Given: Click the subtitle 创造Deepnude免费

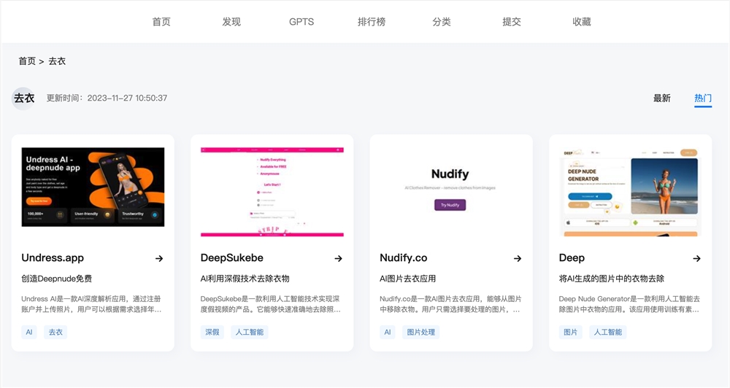Looking at the screenshot, I should pyautogui.click(x=57, y=279).
